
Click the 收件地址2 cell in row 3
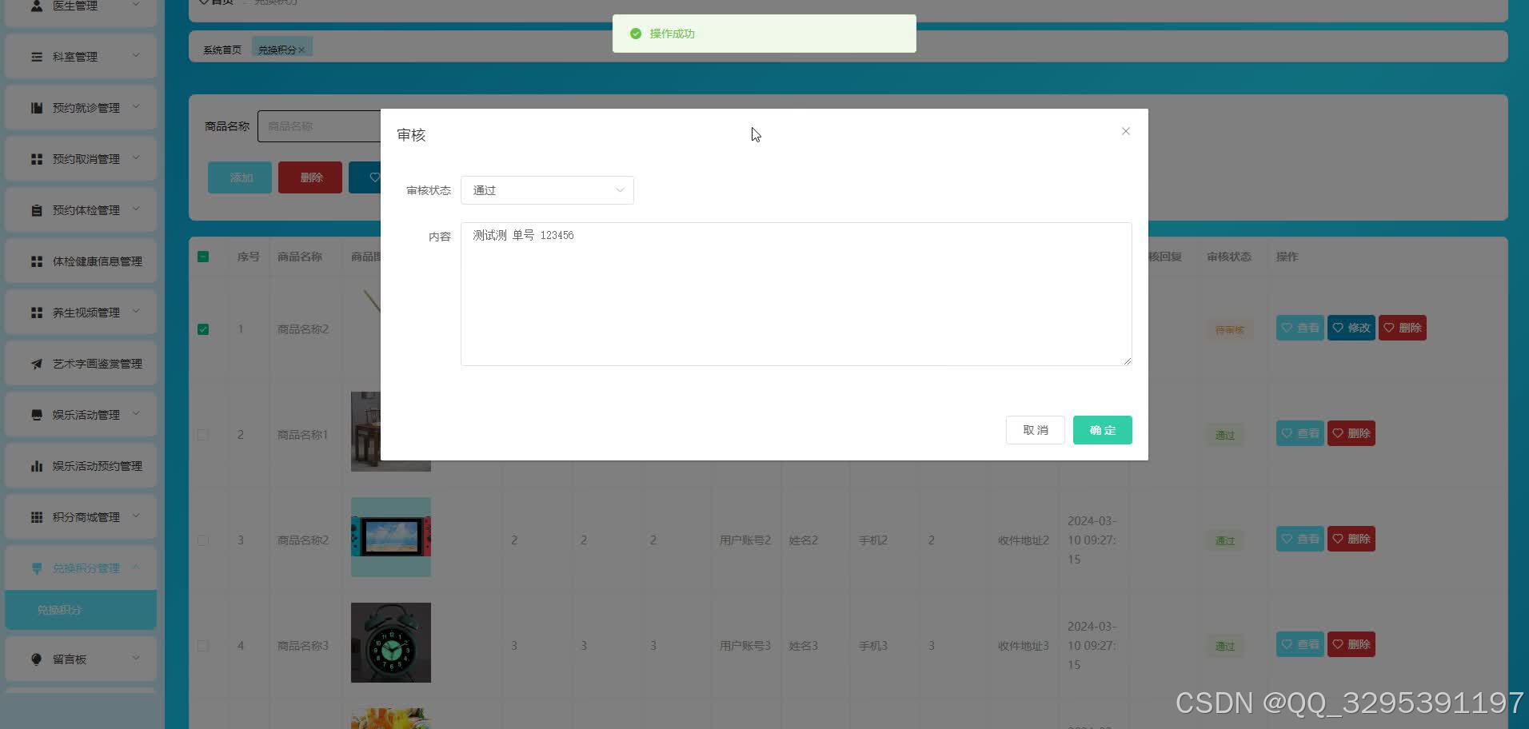coord(1024,540)
